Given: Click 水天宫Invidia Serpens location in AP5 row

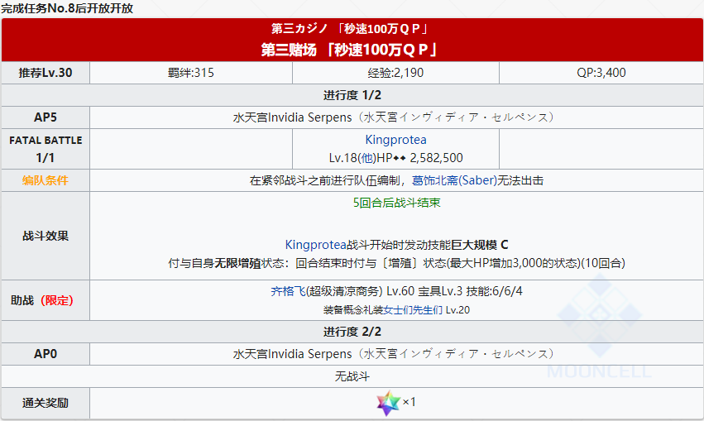Looking at the screenshot, I should coord(395,117).
